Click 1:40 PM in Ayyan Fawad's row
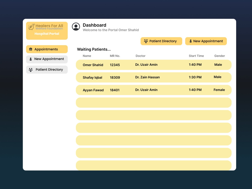252x189 pixels. click(x=195, y=90)
